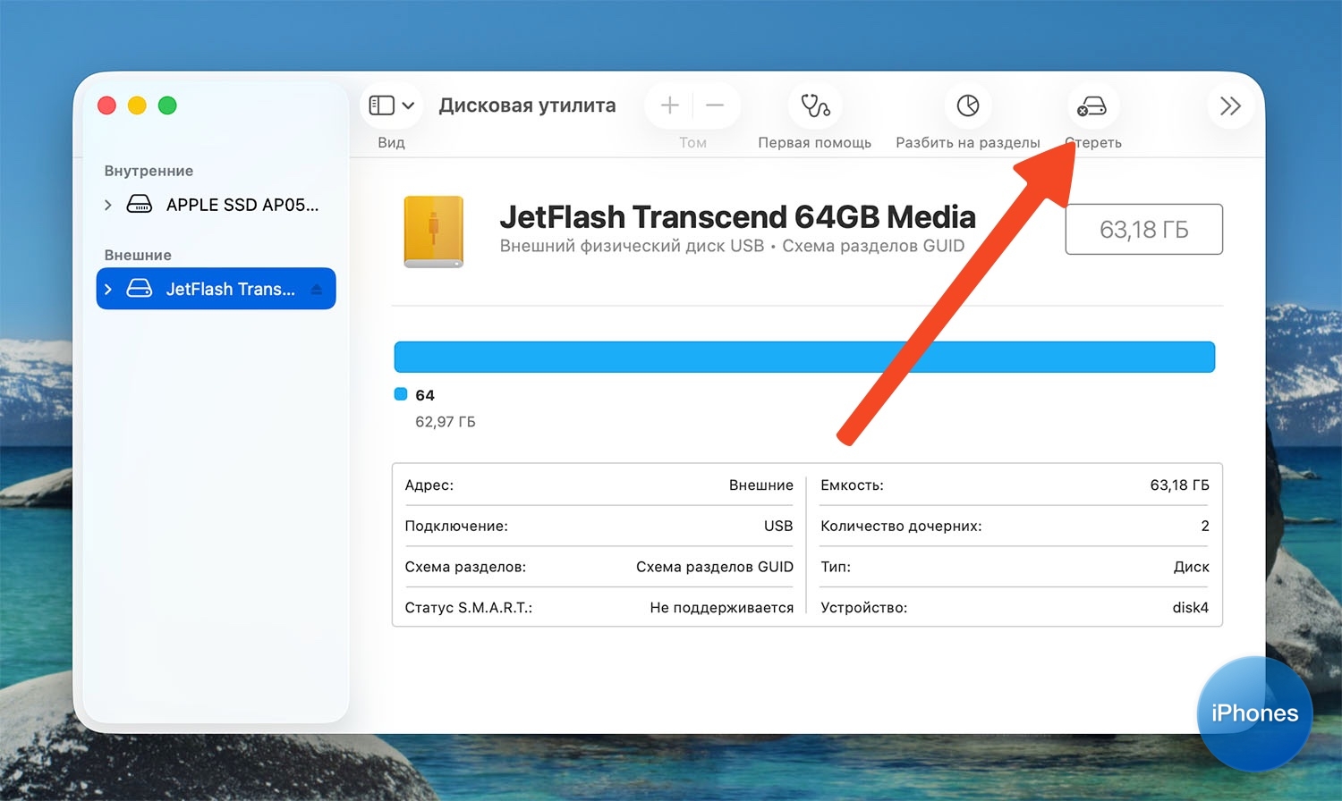1342x801 pixels.
Task: Click the Дисковая утилита window title
Action: (527, 105)
